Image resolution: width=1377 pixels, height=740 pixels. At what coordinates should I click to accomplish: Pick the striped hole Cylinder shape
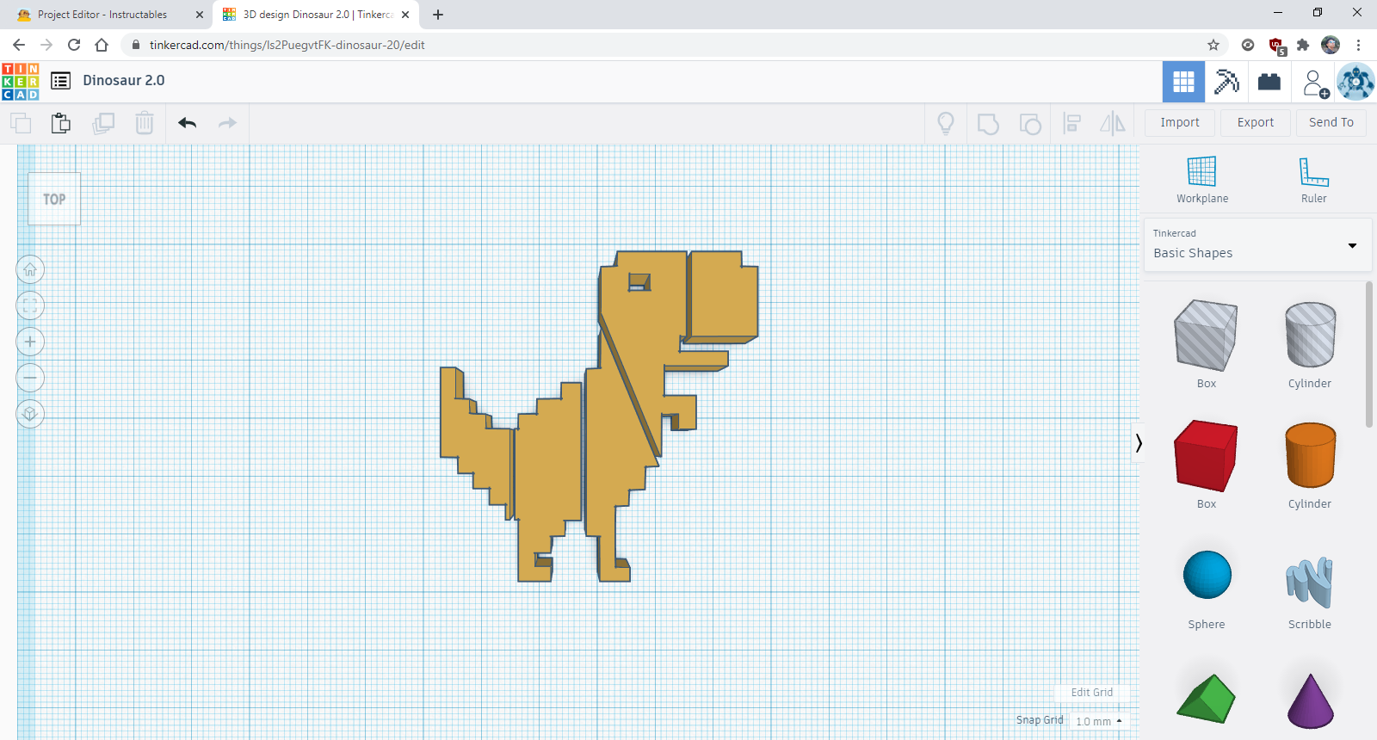point(1310,336)
